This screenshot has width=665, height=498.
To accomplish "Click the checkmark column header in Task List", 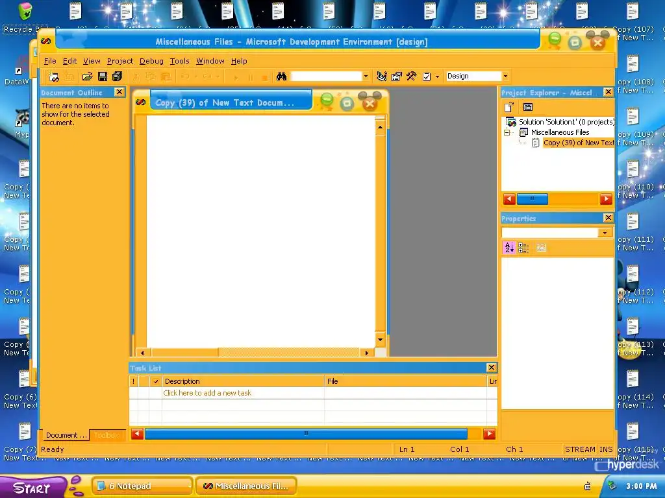I will coord(156,381).
